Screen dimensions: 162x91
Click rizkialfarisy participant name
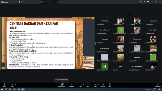tap(105, 21)
